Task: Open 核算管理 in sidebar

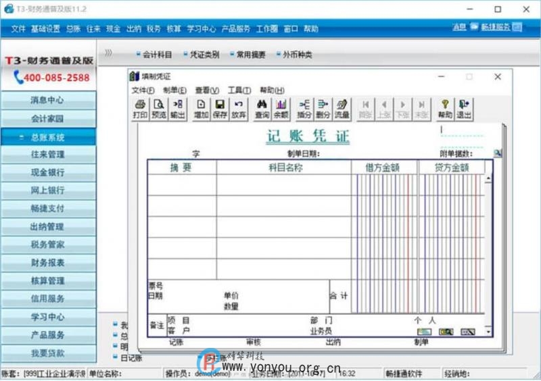Action: (x=48, y=280)
